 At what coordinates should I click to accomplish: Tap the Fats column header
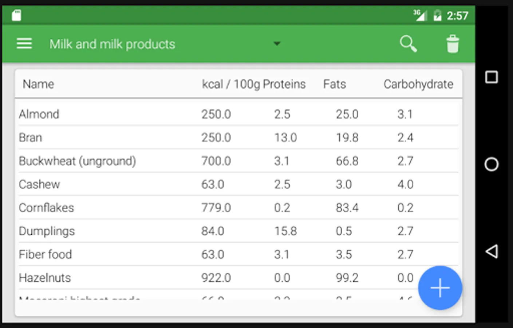(334, 84)
